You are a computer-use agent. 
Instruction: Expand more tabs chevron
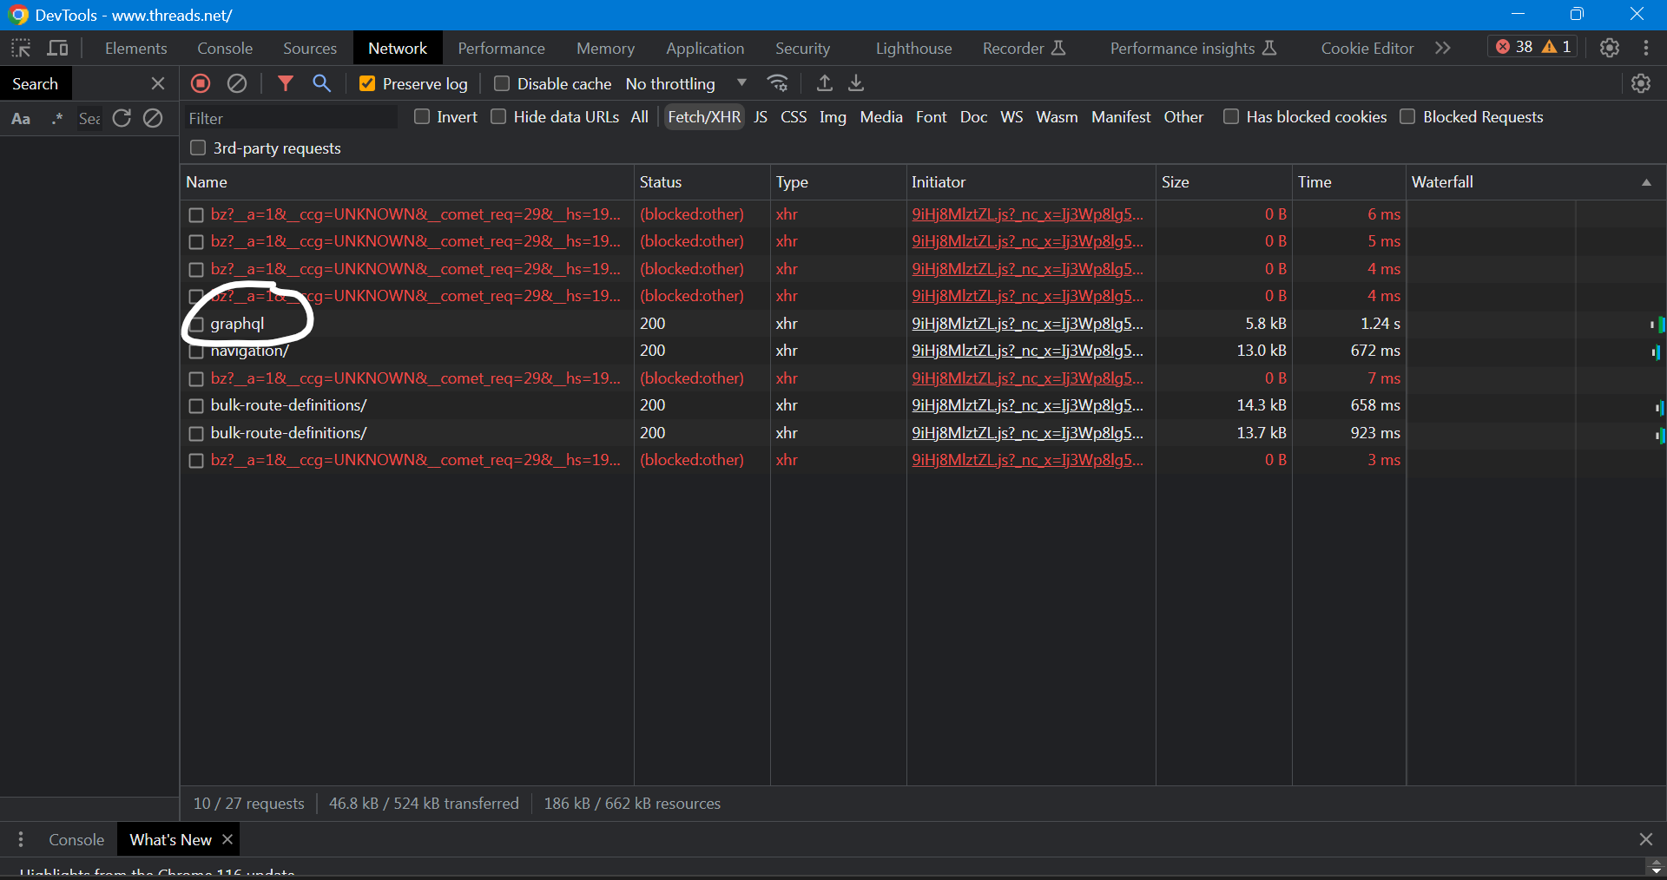point(1442,49)
